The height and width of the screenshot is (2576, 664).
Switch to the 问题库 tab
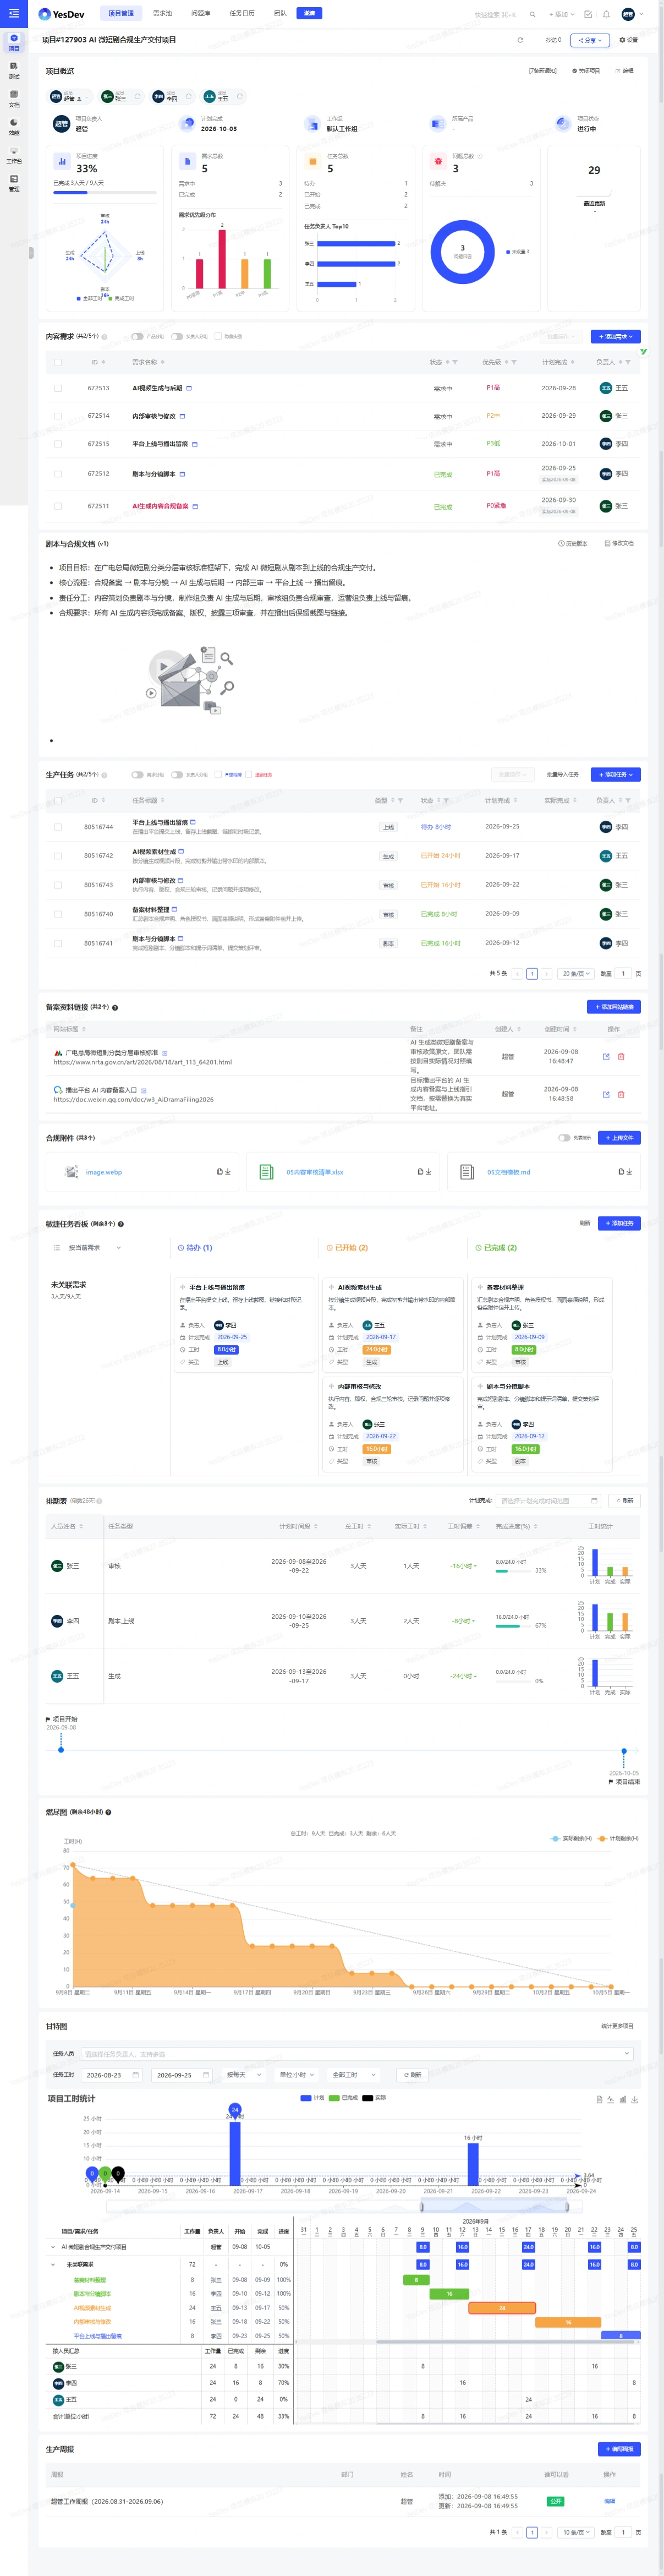click(x=201, y=14)
